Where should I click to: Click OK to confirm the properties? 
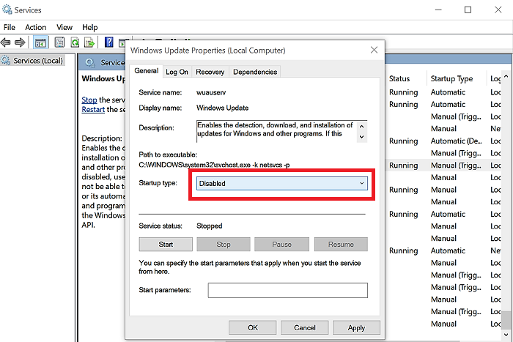coord(253,327)
